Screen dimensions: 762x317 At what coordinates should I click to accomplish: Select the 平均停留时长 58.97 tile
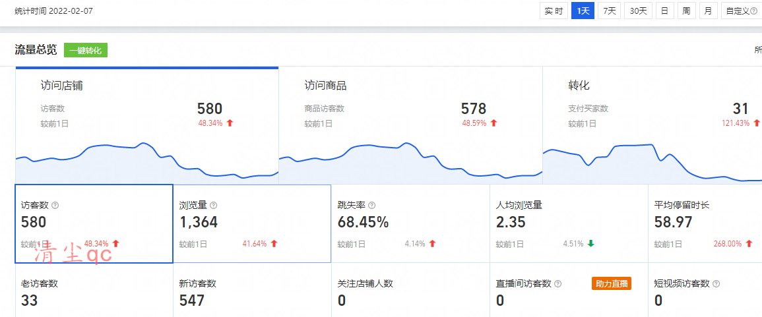click(x=705, y=224)
